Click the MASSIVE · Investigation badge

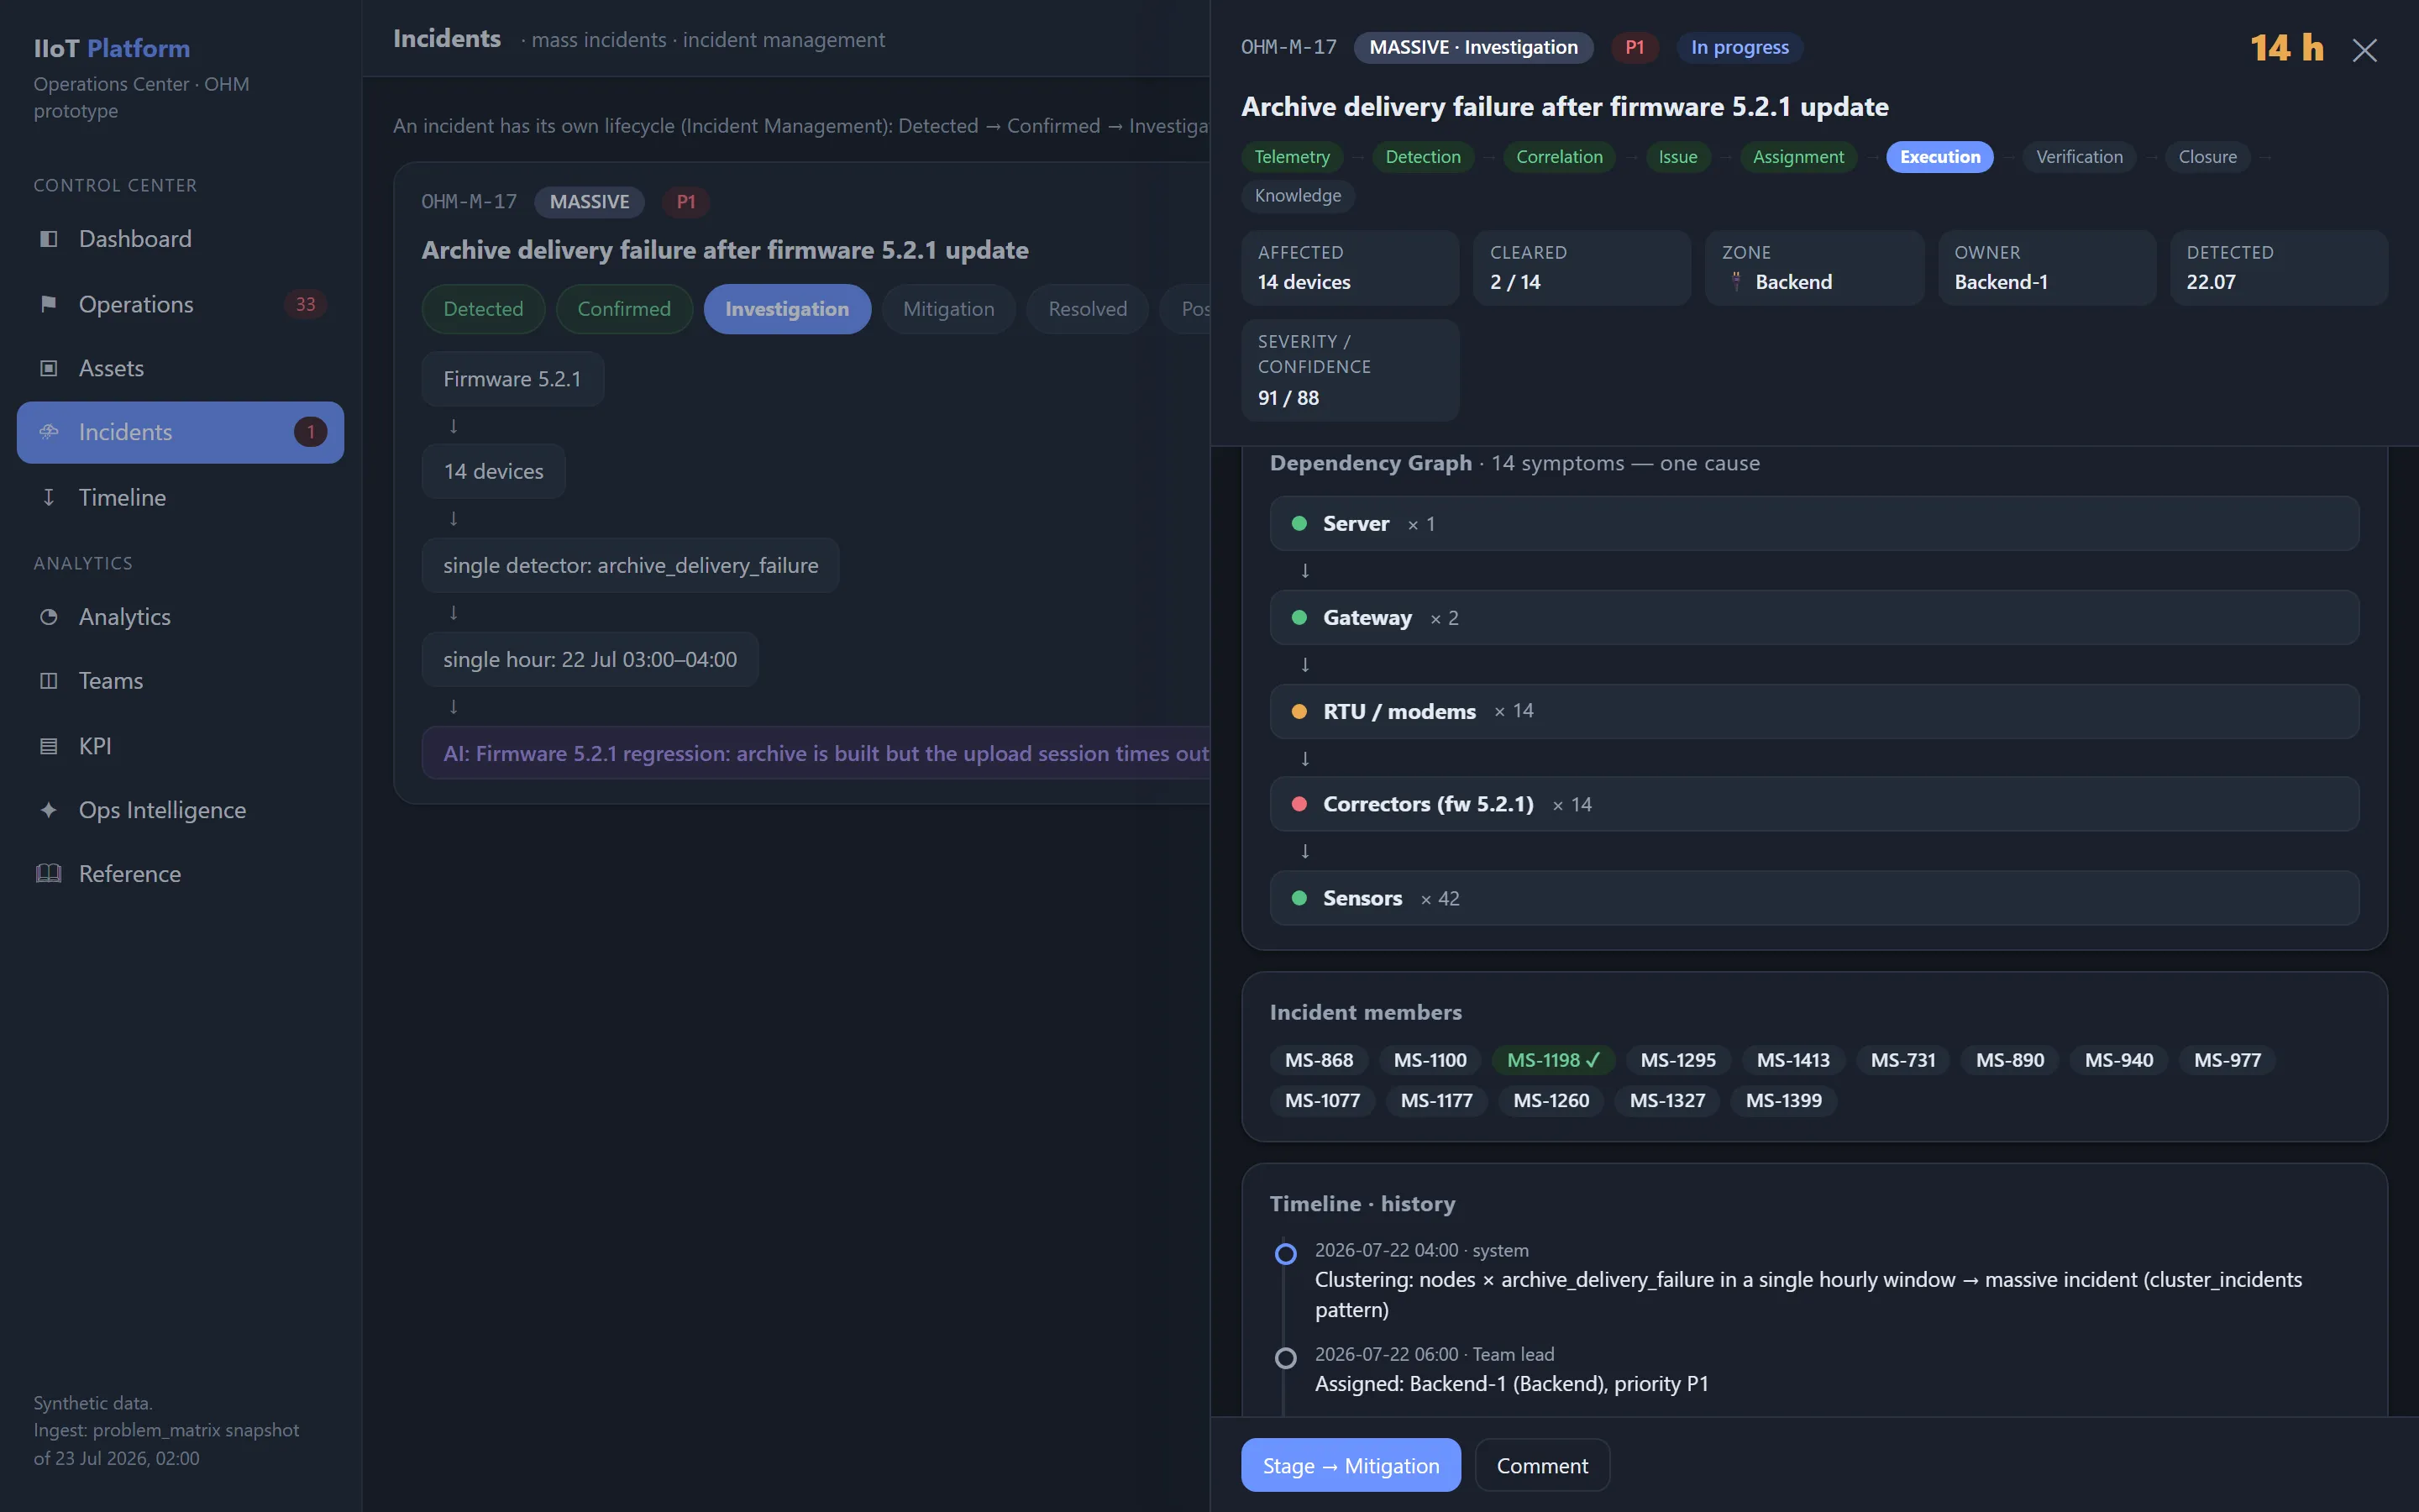click(1473, 47)
